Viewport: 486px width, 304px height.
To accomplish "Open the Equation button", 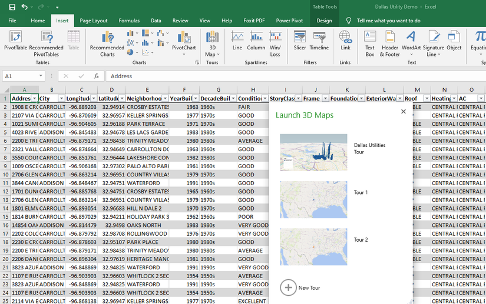I will pyautogui.click(x=478, y=44).
